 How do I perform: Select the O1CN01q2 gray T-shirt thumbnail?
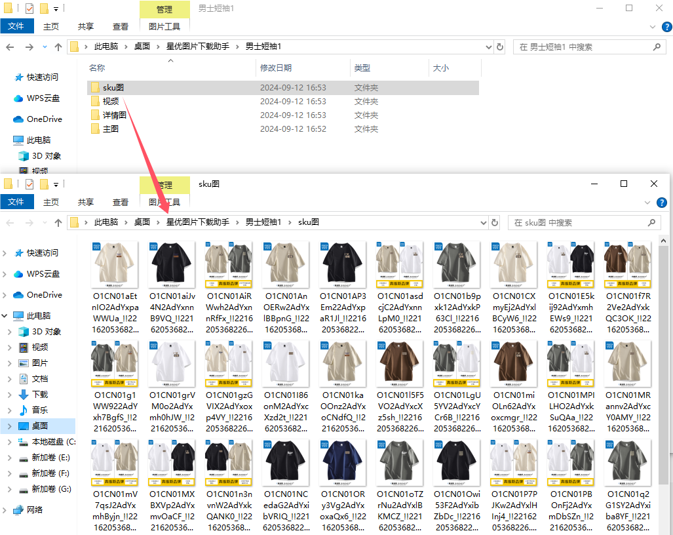pyautogui.click(x=628, y=462)
